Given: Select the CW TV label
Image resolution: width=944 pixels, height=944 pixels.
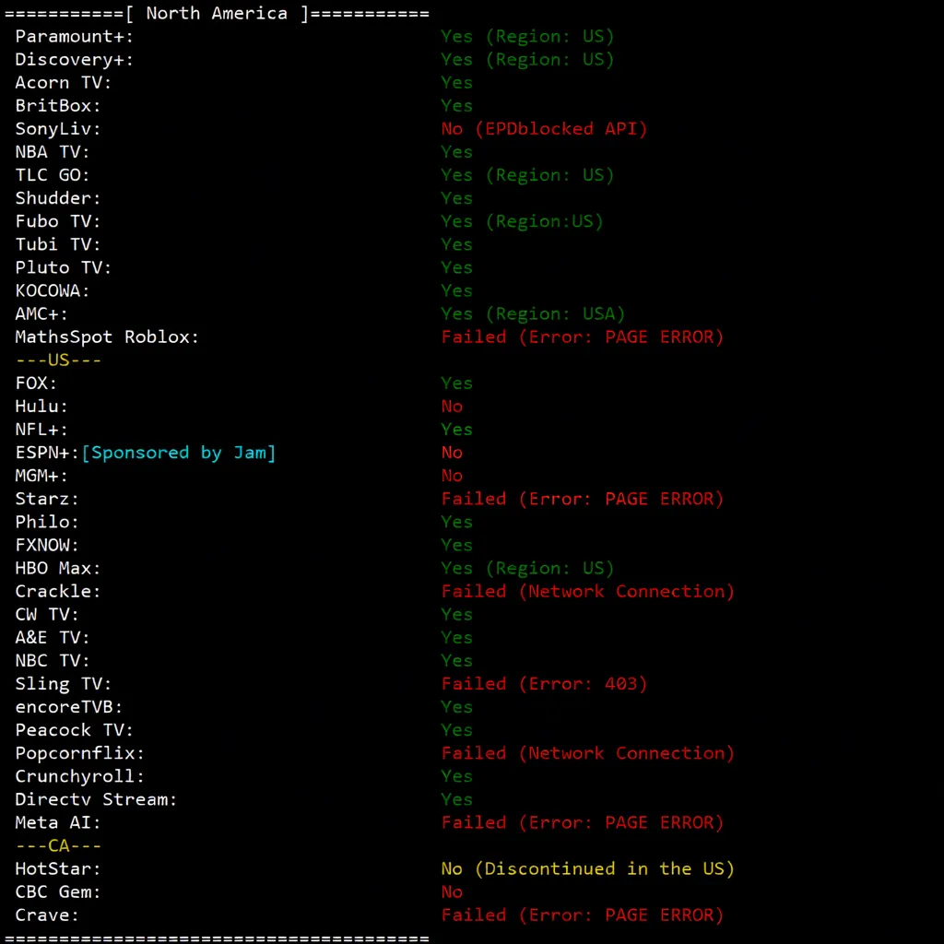Looking at the screenshot, I should click(47, 615).
